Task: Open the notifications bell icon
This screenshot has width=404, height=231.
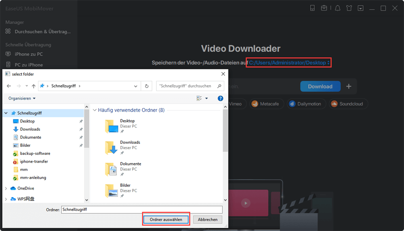Action: [337, 8]
